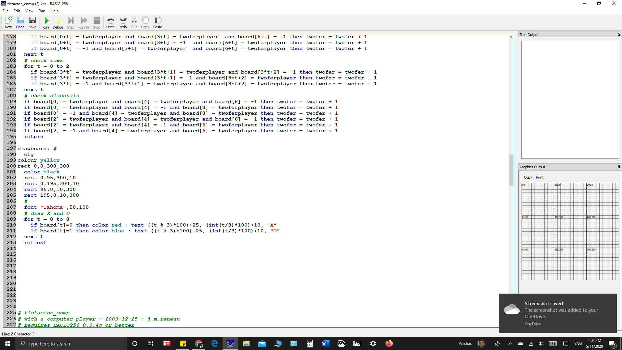
Task: Open Microsoft Word from the taskbar
Action: (326, 344)
